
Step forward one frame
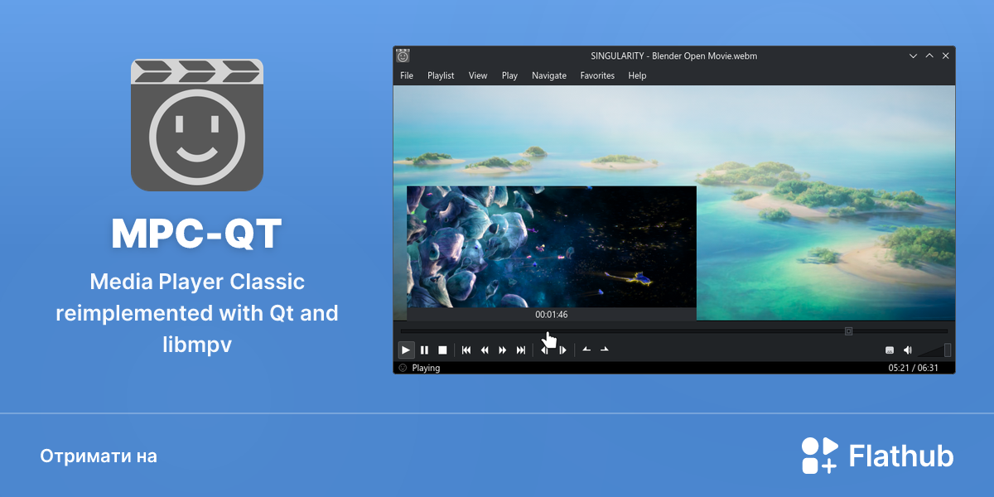click(562, 350)
